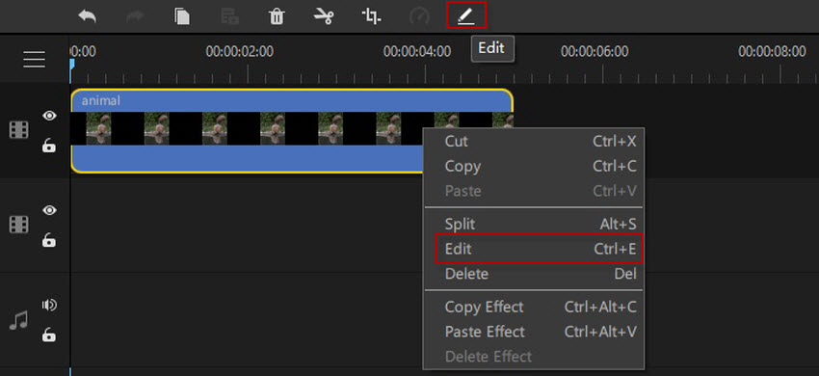Toggle visibility of second video track

(49, 210)
